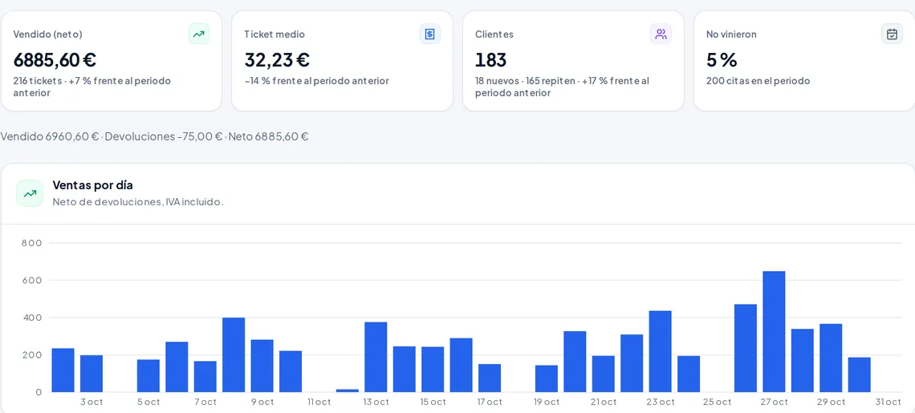Screen dimensions: 915x413
Task: Click the Clientes card title
Action: 494,34
